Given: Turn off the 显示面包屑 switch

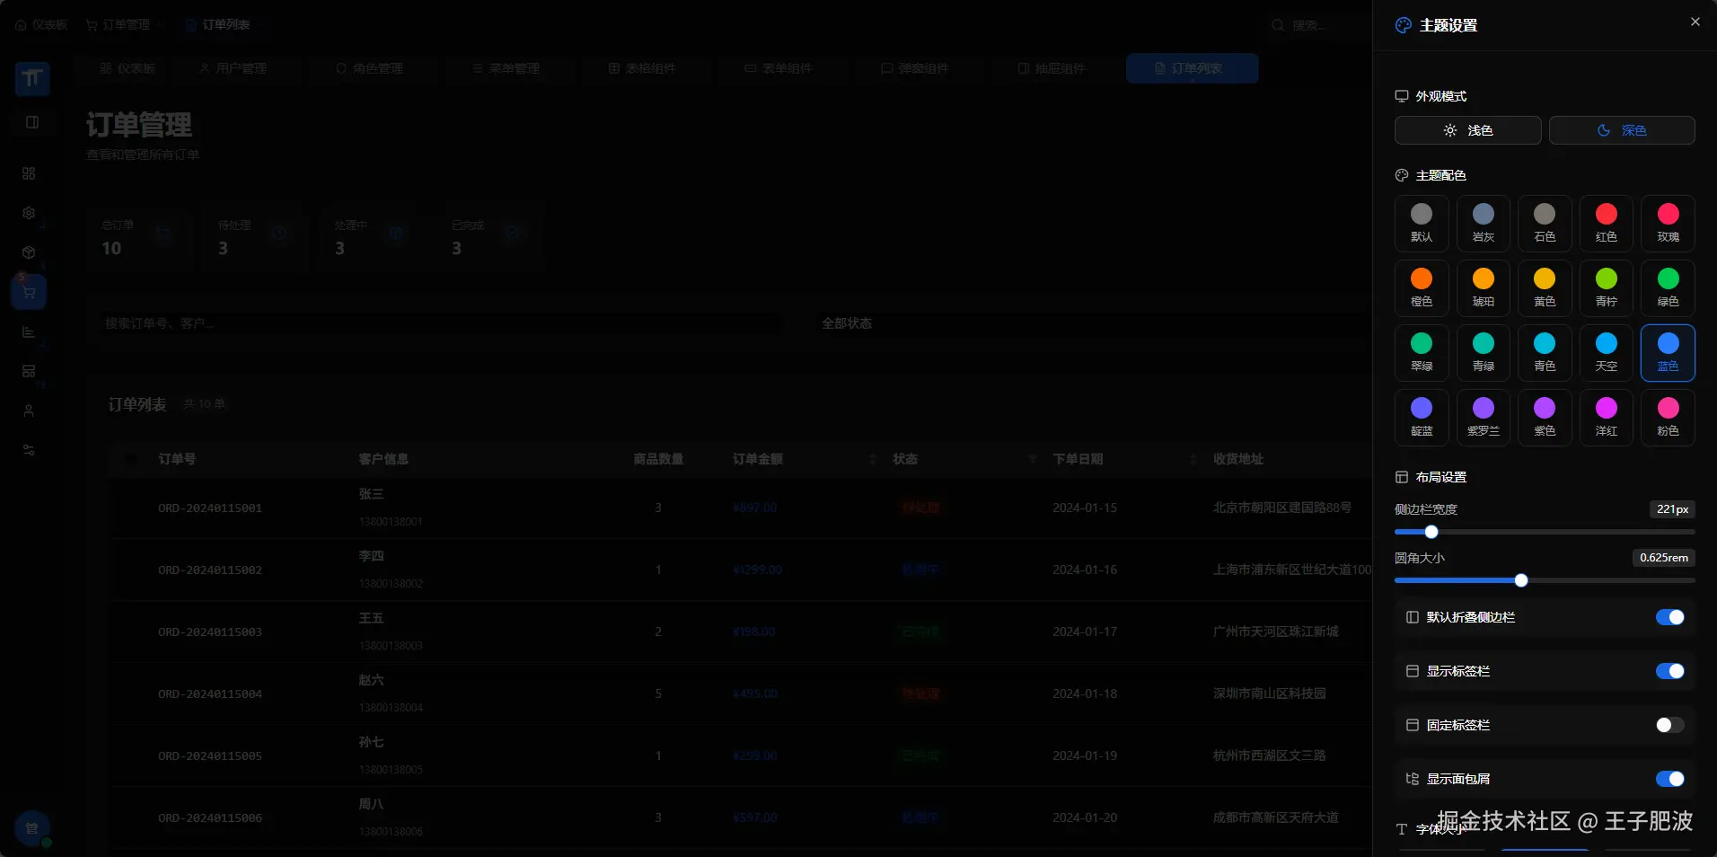Looking at the screenshot, I should [x=1670, y=779].
